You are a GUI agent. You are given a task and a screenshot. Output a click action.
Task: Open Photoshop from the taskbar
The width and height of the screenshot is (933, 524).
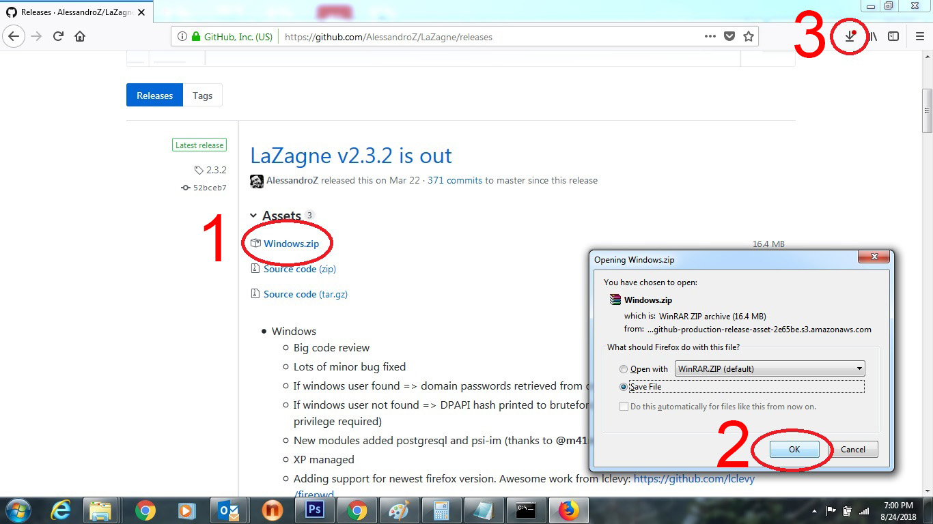tap(314, 510)
